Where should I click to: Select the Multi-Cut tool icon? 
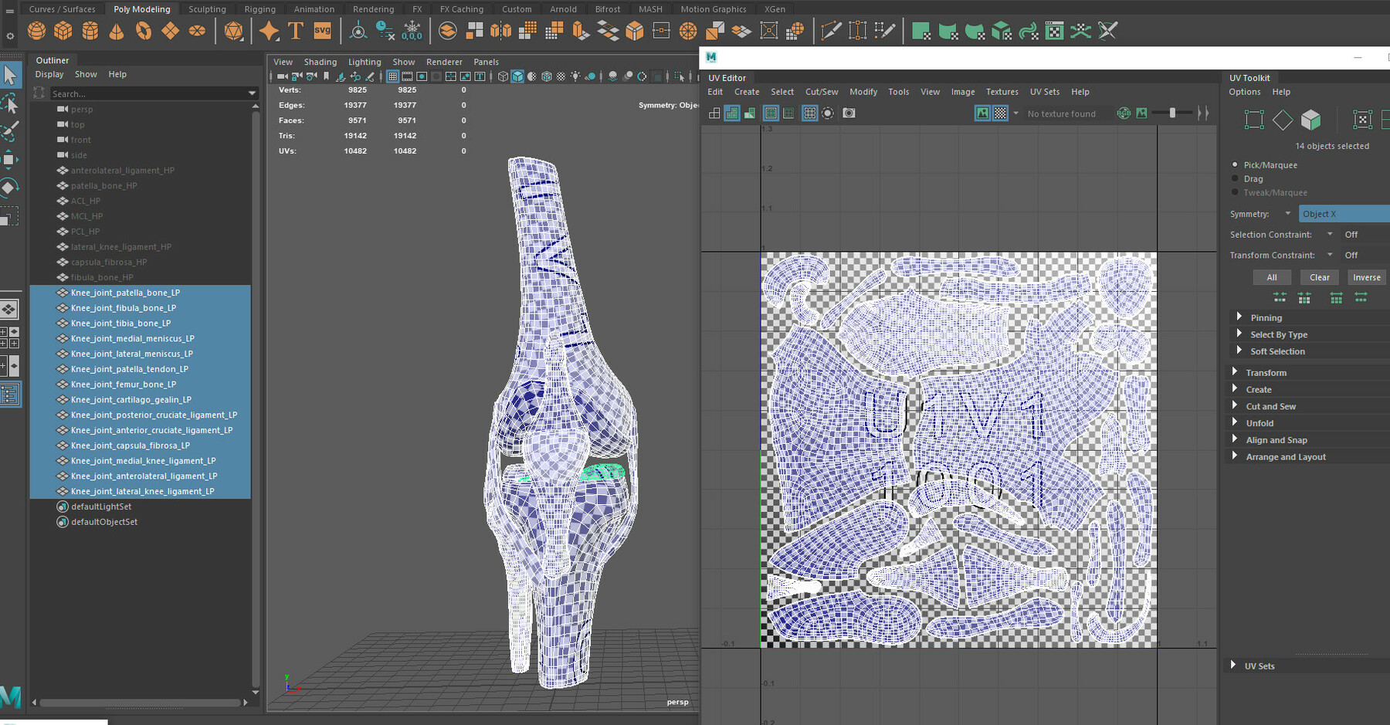pos(832,31)
